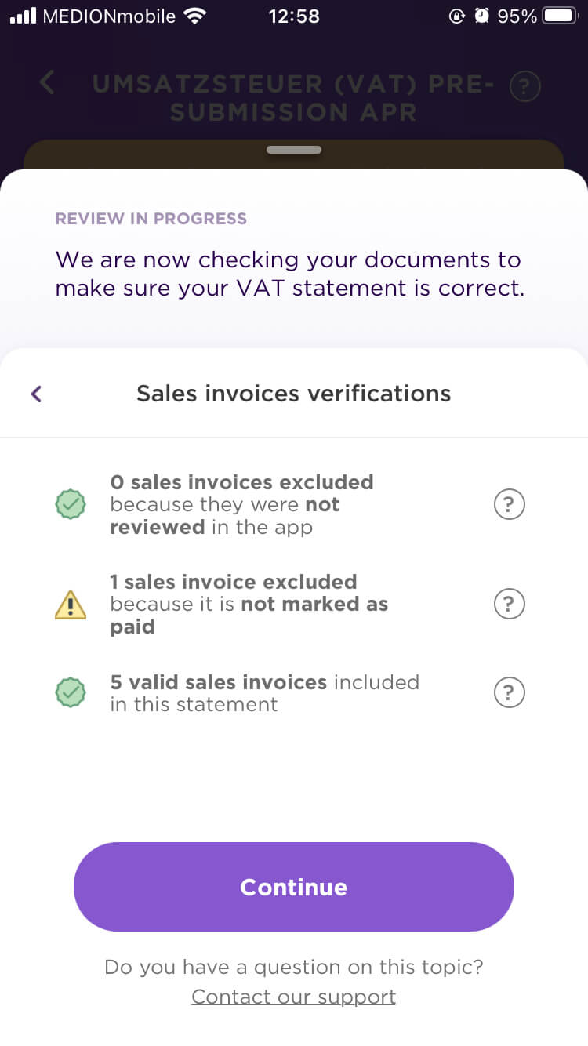Go back via chevron beside Sales invoices verifications
Screen dimensions: 588x1046
[35, 394]
